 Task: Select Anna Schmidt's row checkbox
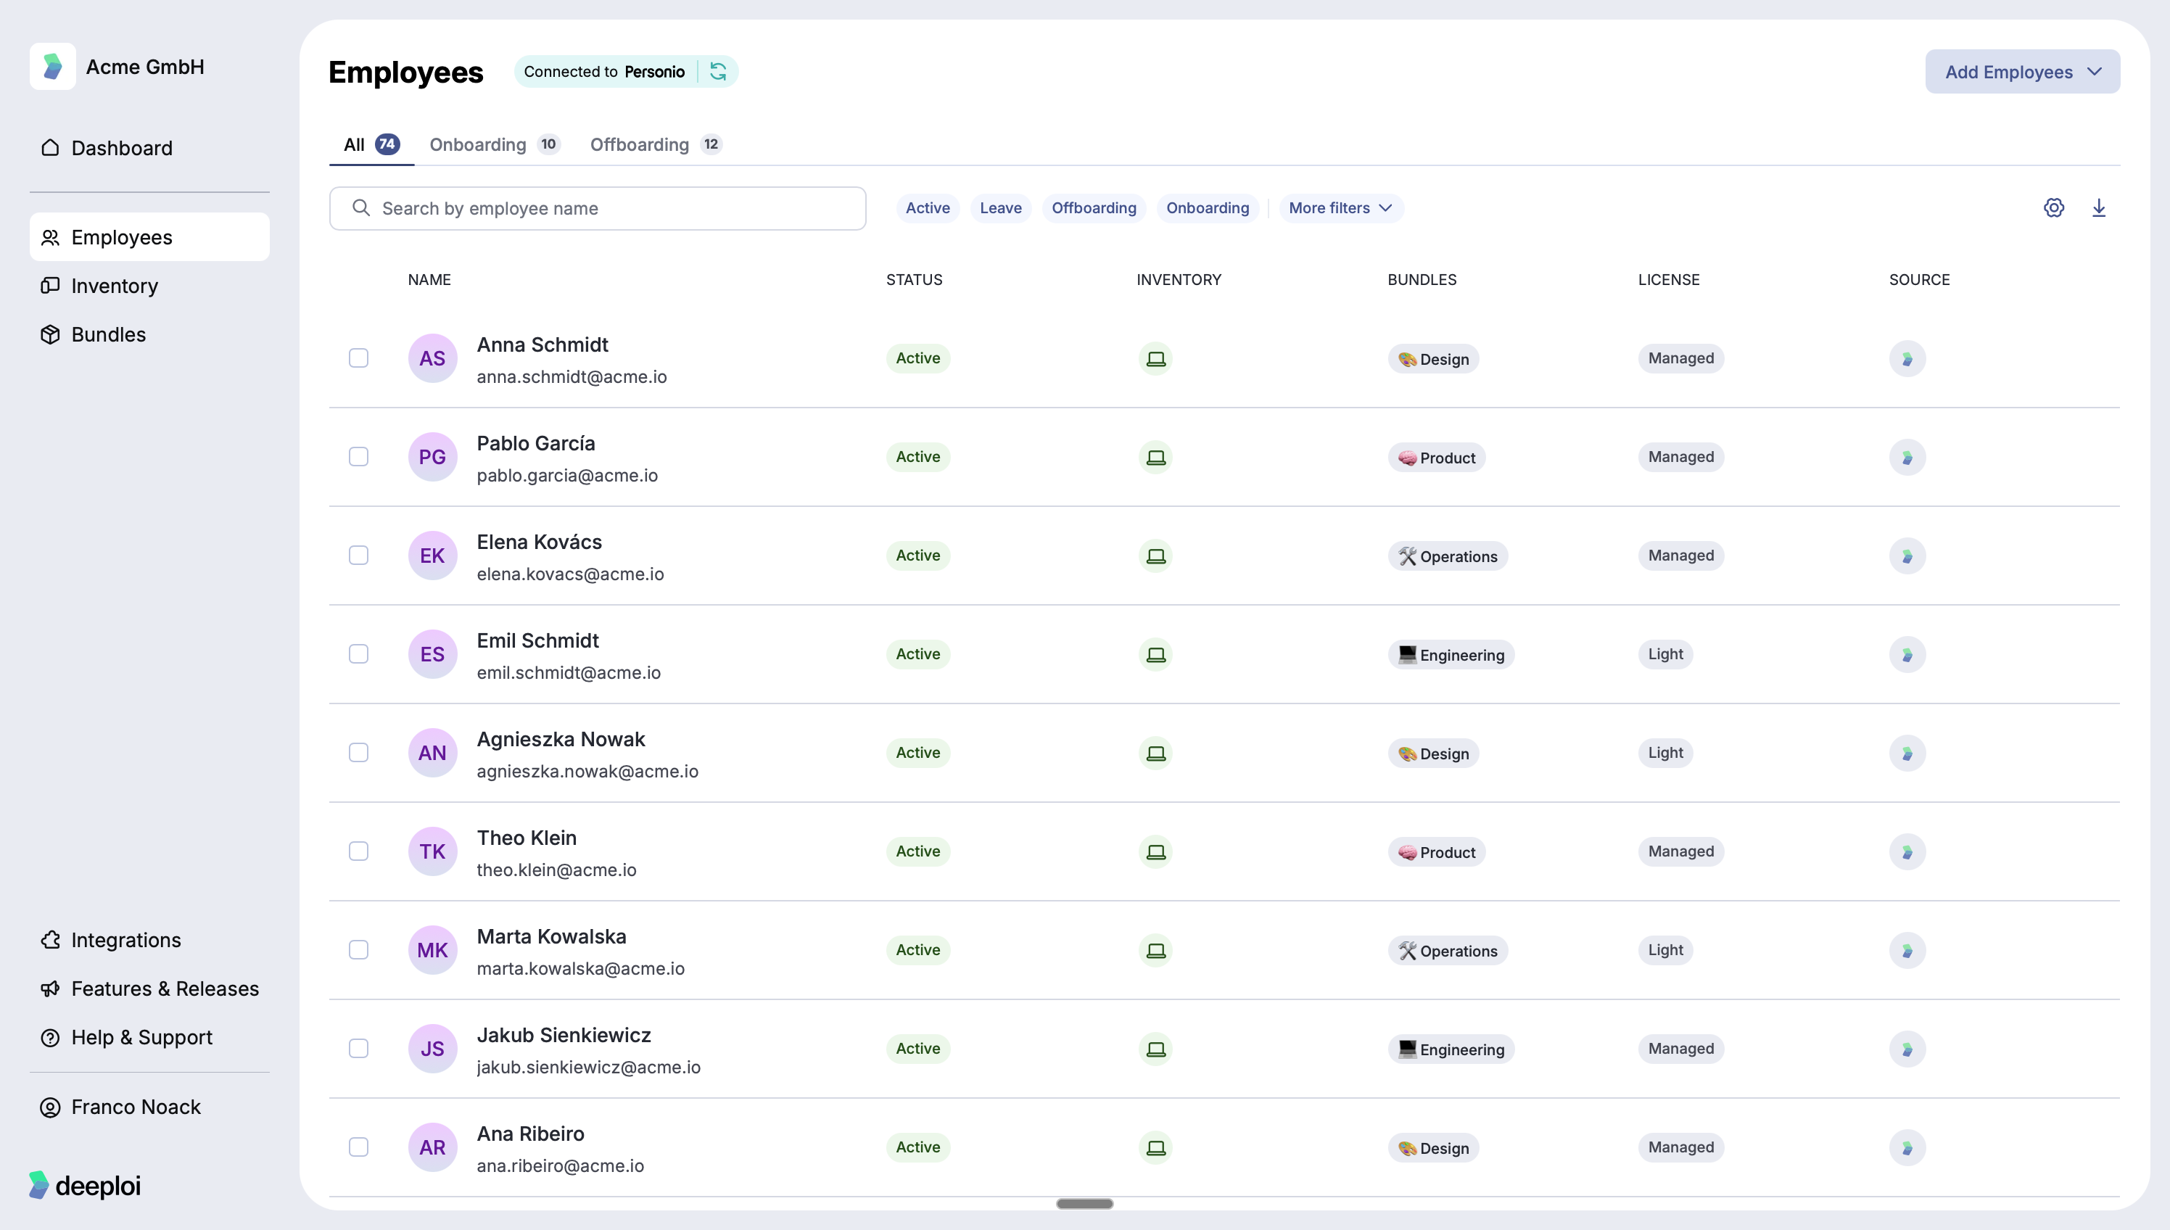(x=358, y=358)
